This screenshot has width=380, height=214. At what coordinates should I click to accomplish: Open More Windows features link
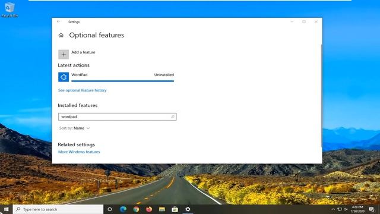(x=79, y=152)
